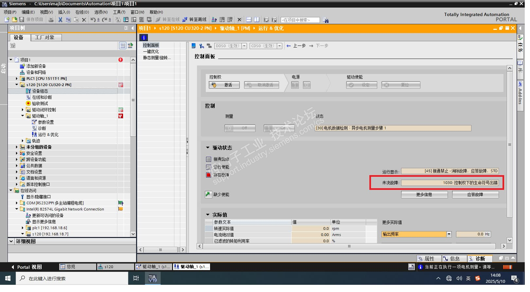Toggle the 运行使能 status checkbox

pos(208,167)
